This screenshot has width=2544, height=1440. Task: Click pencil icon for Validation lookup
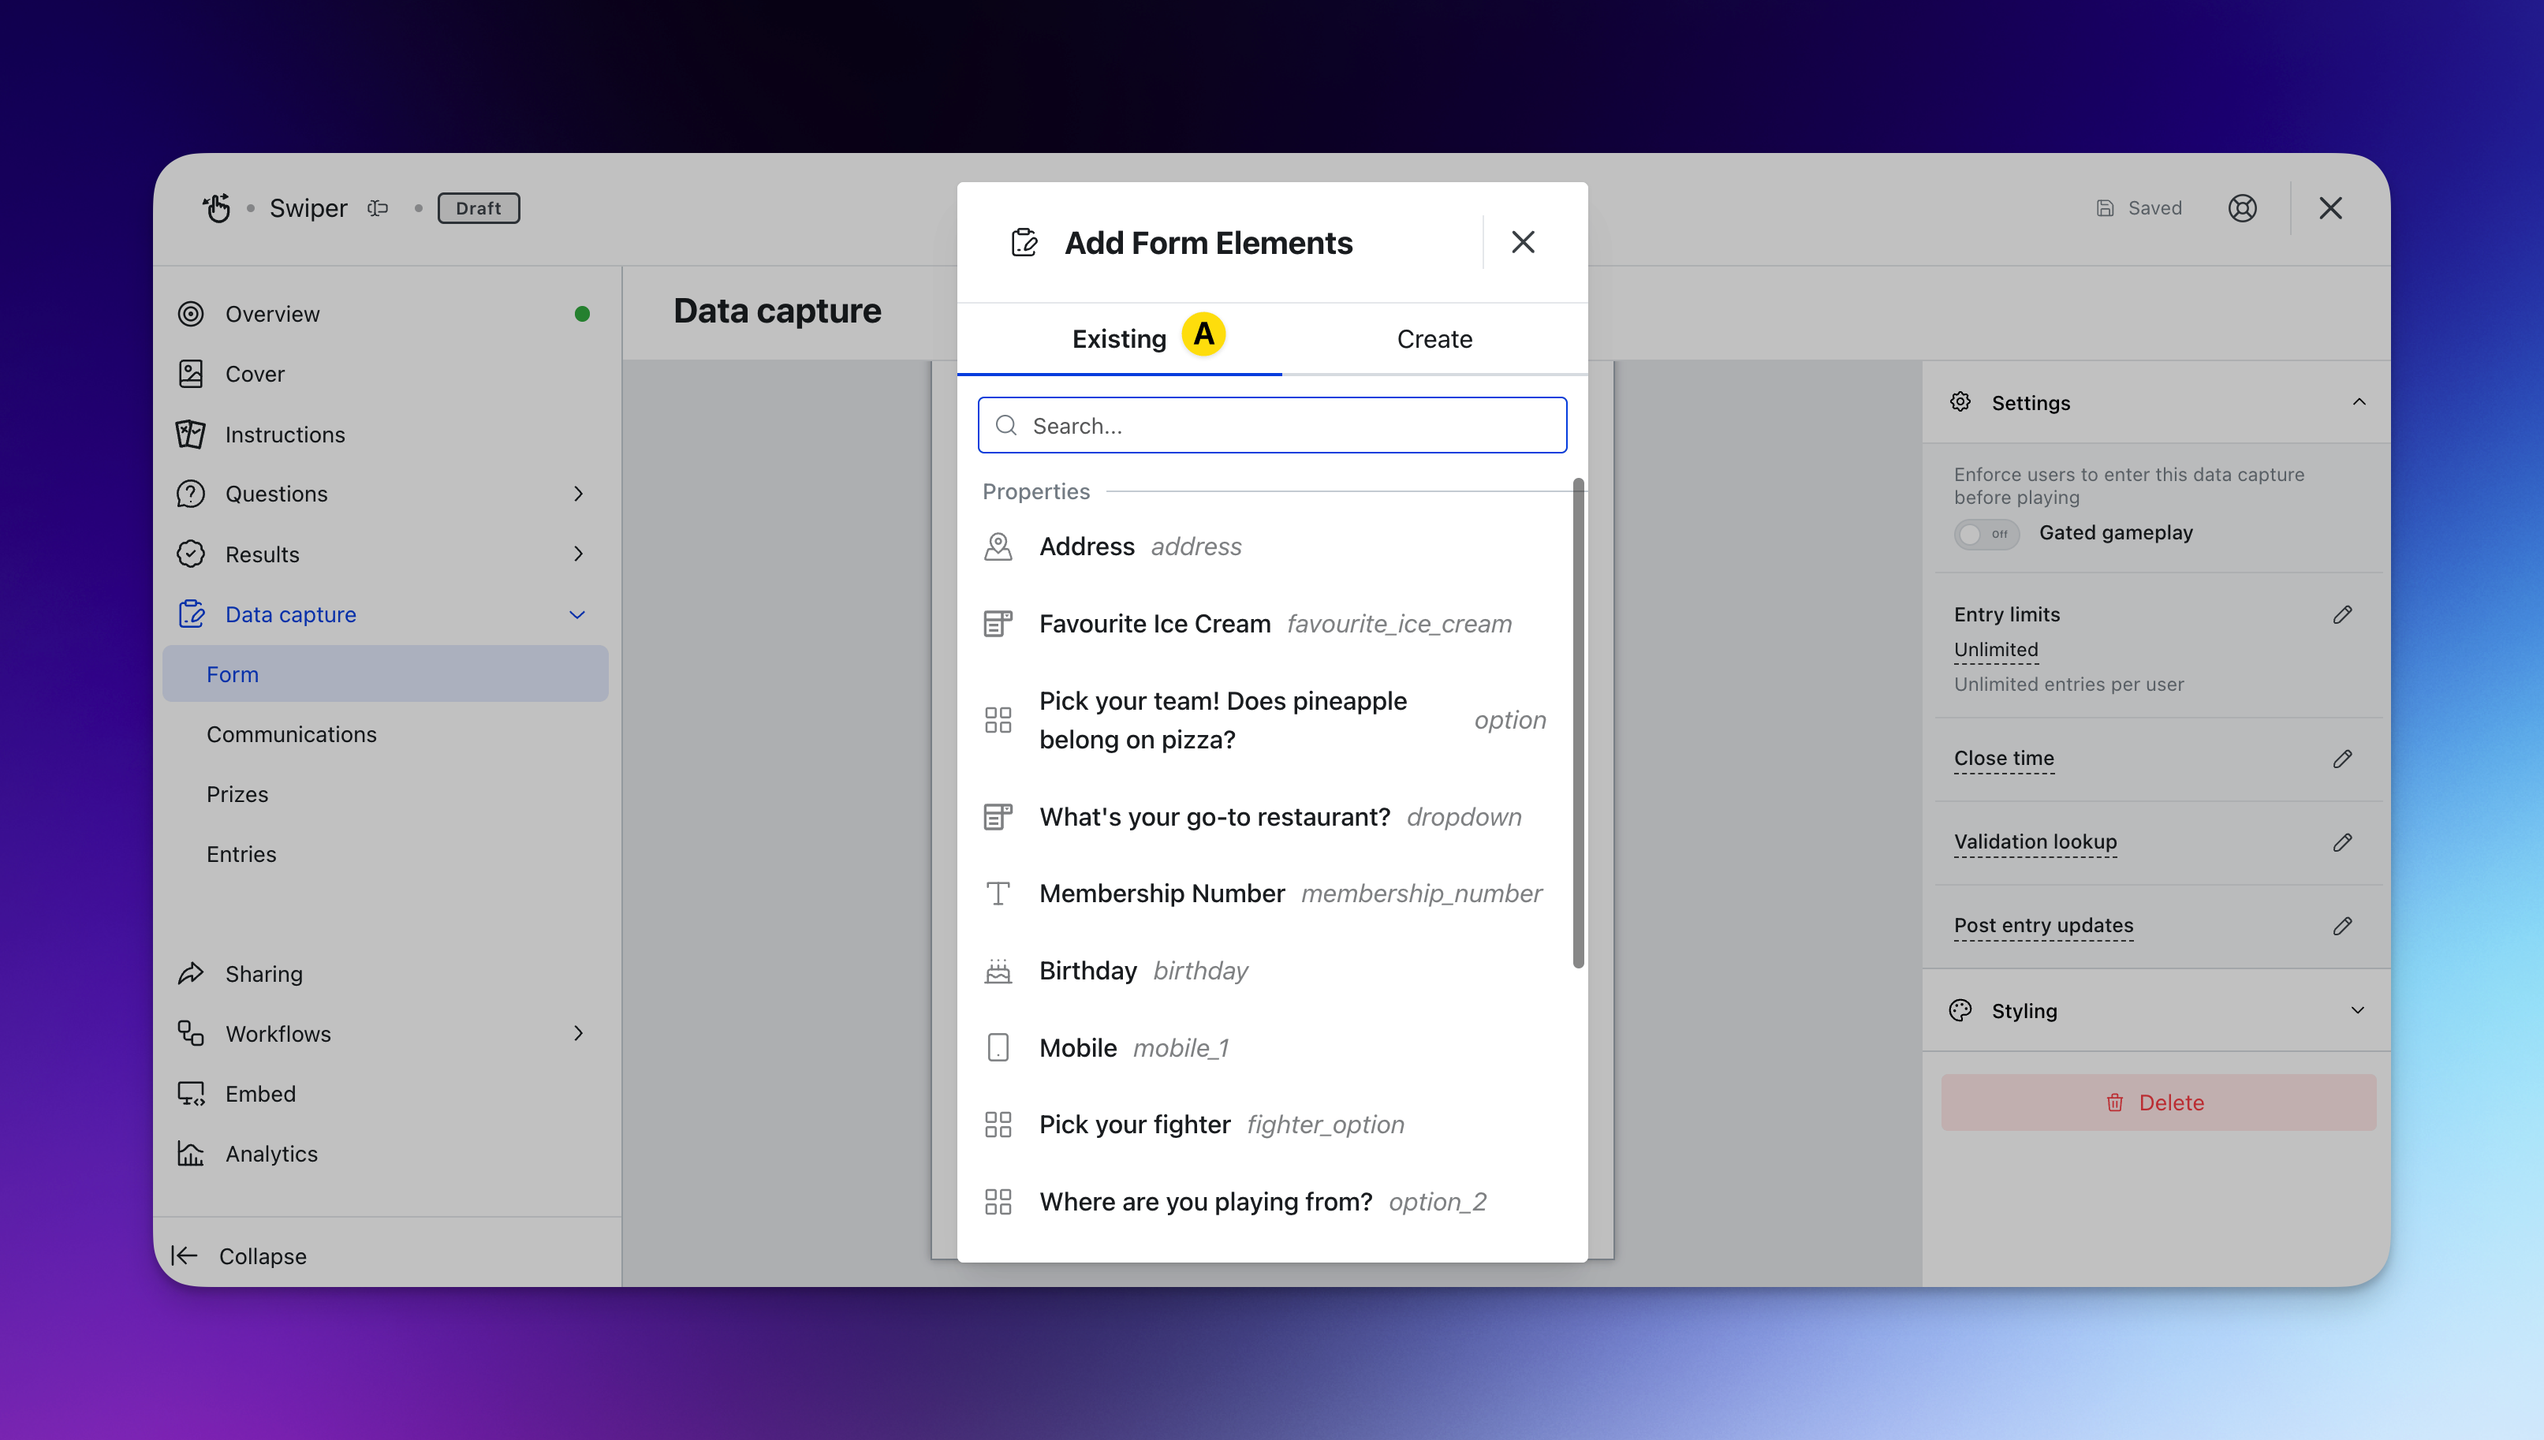2341,841
